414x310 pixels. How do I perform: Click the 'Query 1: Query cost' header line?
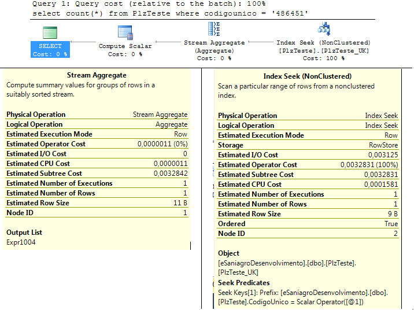[x=149, y=3]
